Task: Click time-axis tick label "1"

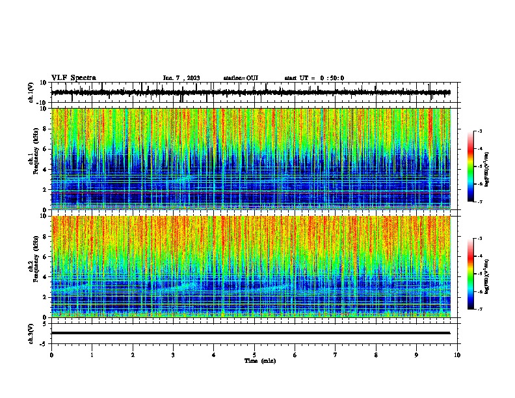Action: (92, 355)
